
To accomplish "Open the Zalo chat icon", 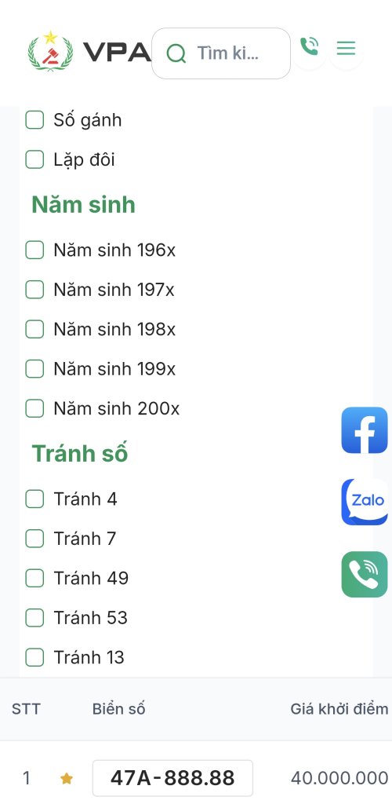I will point(365,502).
